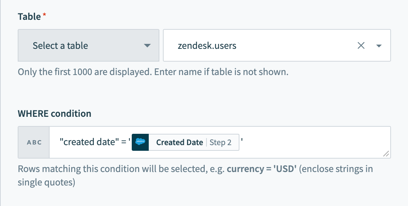This screenshot has width=408, height=206.
Task: Click the dropdown caret beside the X icon
Action: click(x=380, y=46)
